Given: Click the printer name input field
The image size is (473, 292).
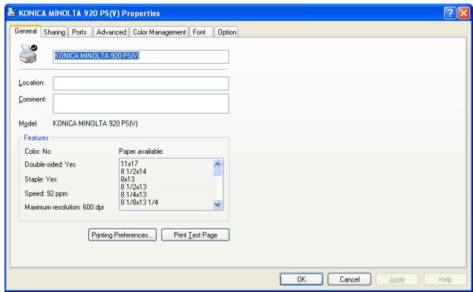Looking at the screenshot, I should 141,56.
